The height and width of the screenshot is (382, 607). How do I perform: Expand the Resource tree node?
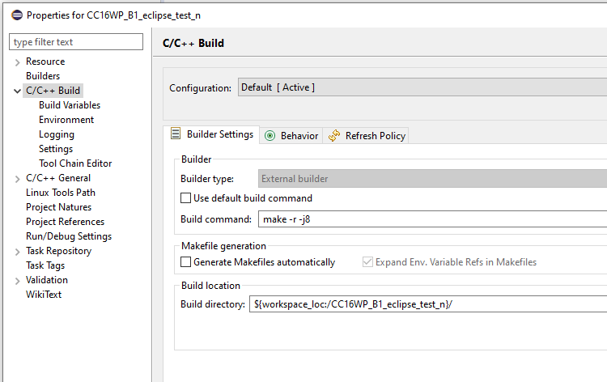point(17,62)
